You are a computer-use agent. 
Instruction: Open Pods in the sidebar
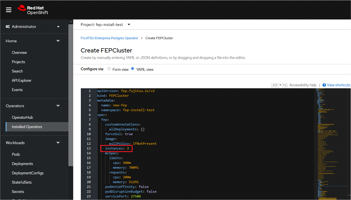(16, 154)
